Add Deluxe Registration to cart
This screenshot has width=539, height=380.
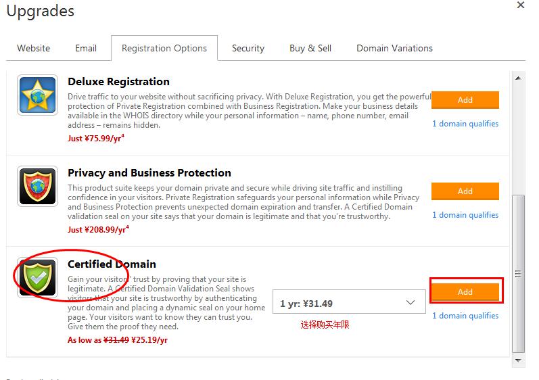tap(465, 100)
